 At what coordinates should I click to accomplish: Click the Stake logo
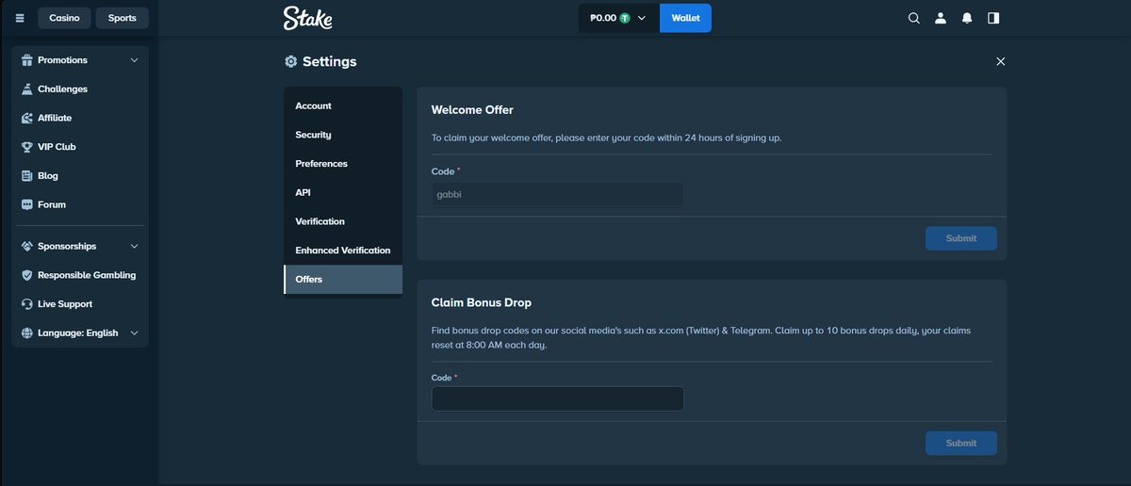click(x=307, y=18)
